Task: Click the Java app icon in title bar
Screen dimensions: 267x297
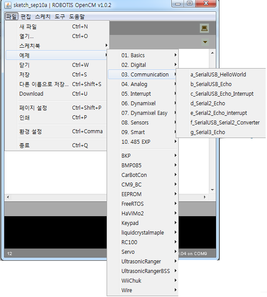Action: click(8, 5)
